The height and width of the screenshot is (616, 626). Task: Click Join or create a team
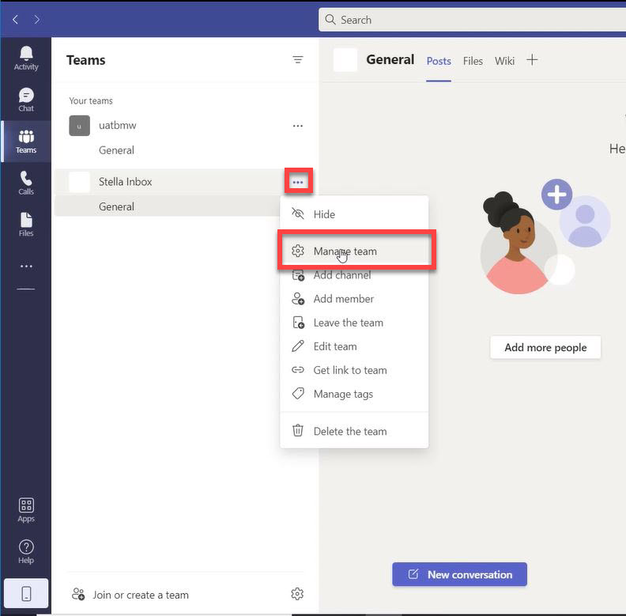pyautogui.click(x=130, y=595)
